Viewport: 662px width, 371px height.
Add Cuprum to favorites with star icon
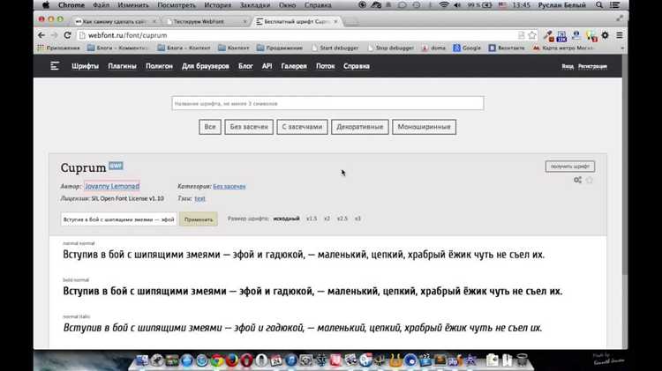[590, 180]
